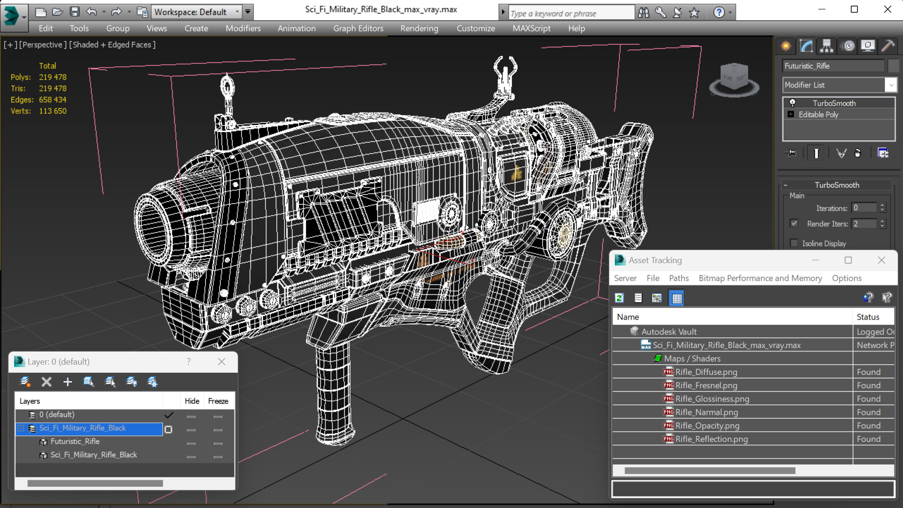Sort by the Status column header
Screen dimensions: 903x508
(873, 317)
